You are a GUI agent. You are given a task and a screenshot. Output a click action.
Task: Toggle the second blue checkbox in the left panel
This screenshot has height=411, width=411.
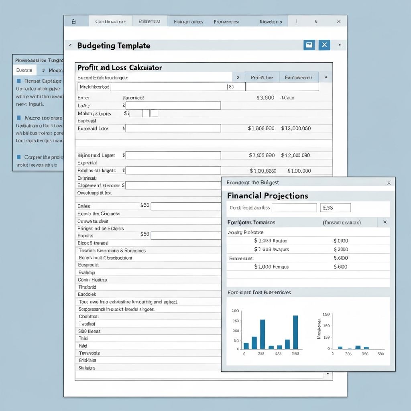pyautogui.click(x=18, y=118)
